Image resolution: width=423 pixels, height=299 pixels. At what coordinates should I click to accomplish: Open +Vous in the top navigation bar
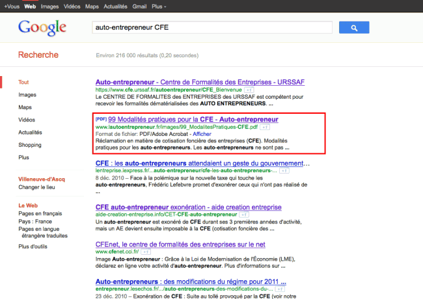click(x=12, y=6)
